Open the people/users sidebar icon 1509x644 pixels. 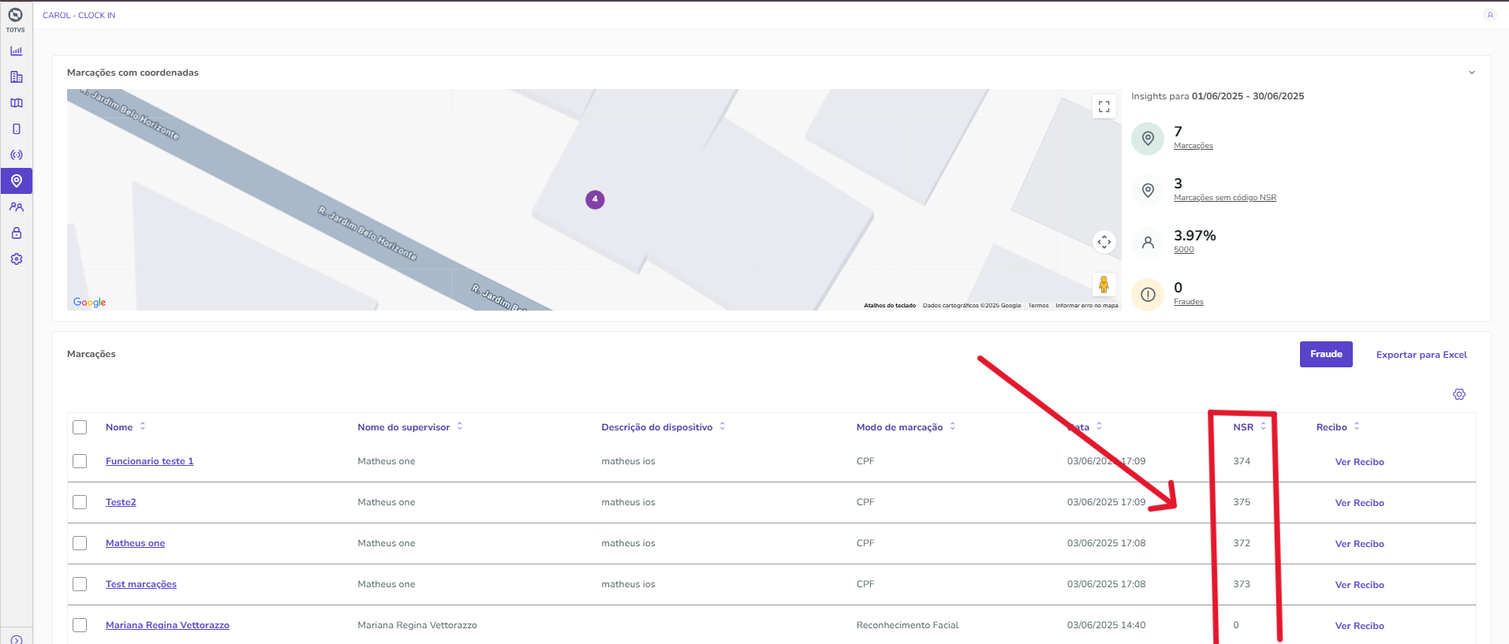[16, 207]
